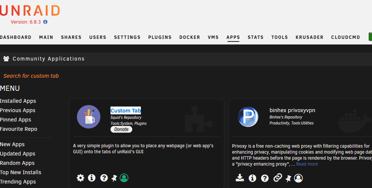
Task: Select Trending Apps in menu
Action: pos(18,182)
